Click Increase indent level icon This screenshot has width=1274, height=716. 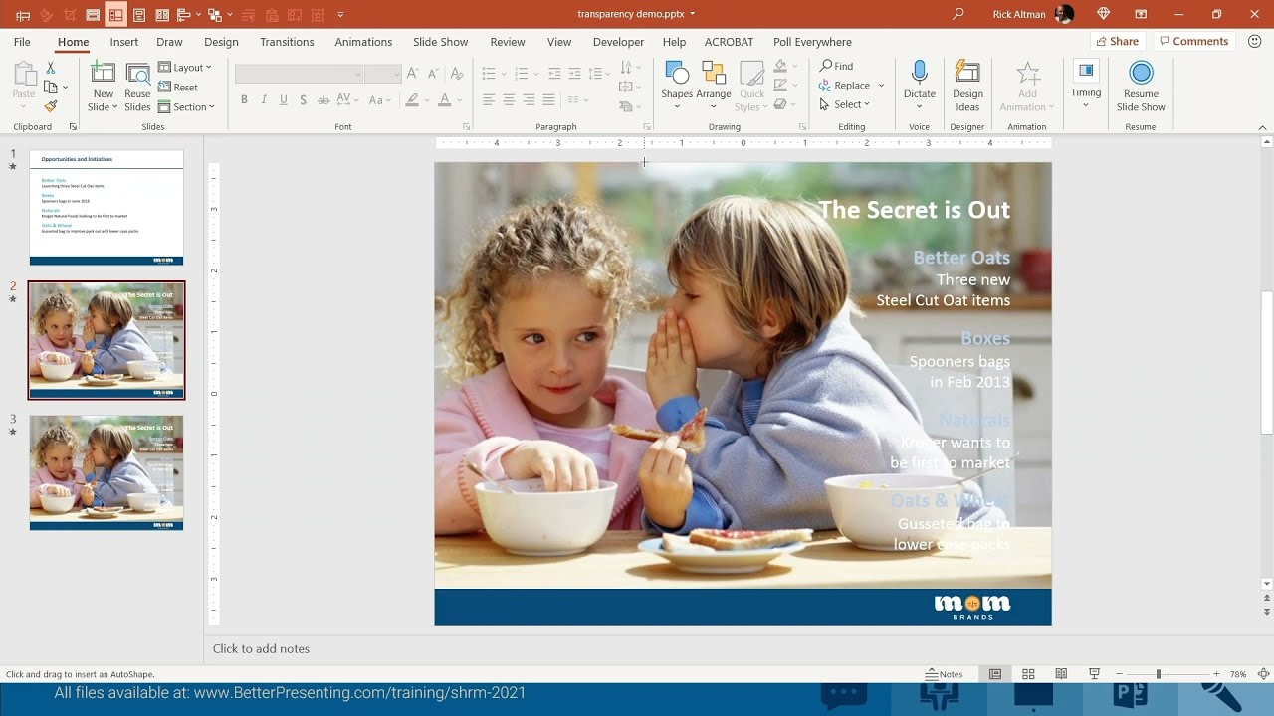574,74
